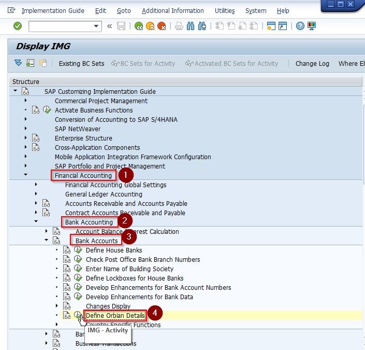Run the Define House Banks activity icon
This screenshot has width=365, height=350.
tap(78, 250)
